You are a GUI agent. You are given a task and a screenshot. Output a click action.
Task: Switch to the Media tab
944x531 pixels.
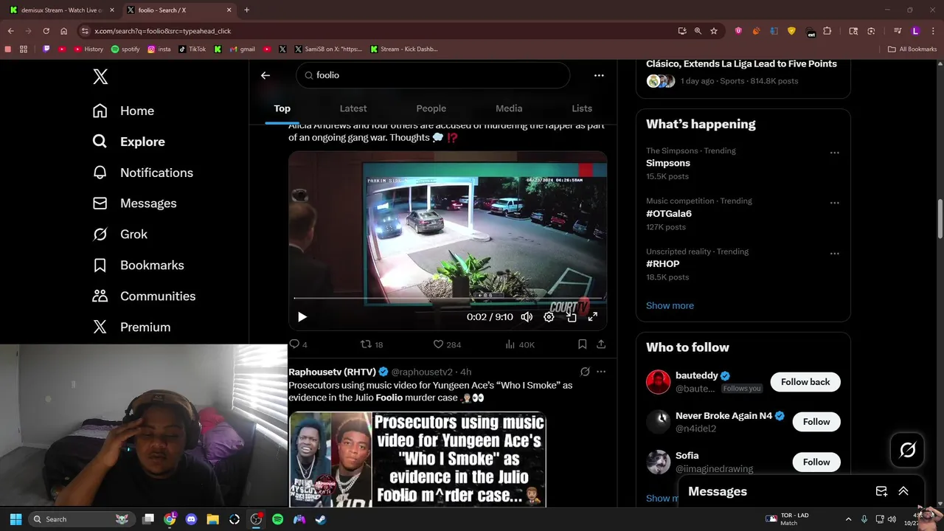(509, 108)
